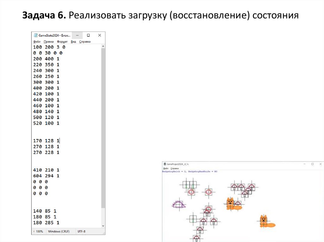The width and height of the screenshot is (324, 242).
Task: Click the Notepad document icon in title bar
Action: point(35,35)
